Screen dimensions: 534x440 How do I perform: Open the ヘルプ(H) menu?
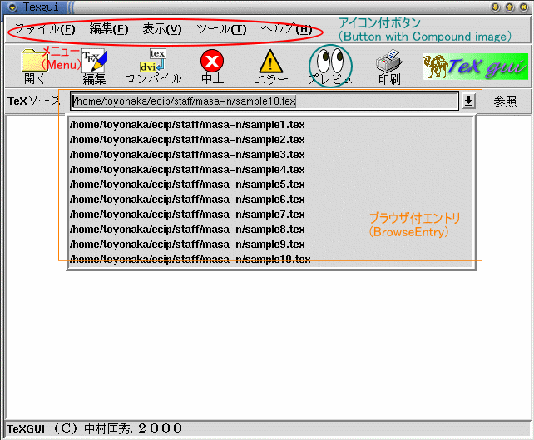pos(286,30)
